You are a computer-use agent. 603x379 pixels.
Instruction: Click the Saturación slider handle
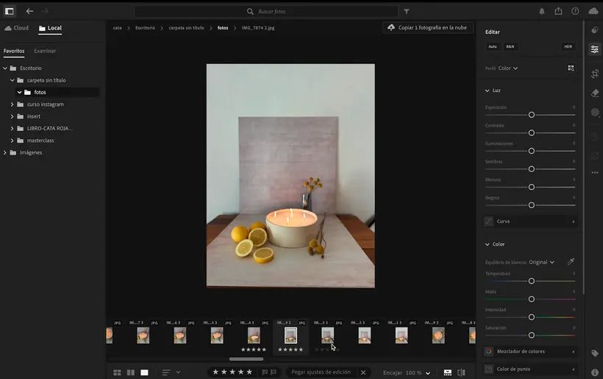point(532,335)
